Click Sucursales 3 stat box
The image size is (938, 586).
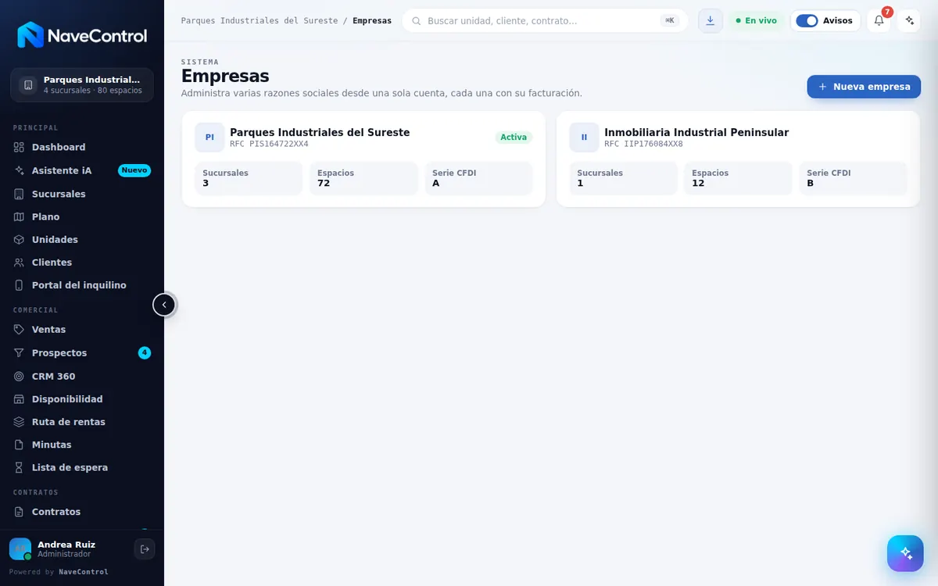(249, 178)
